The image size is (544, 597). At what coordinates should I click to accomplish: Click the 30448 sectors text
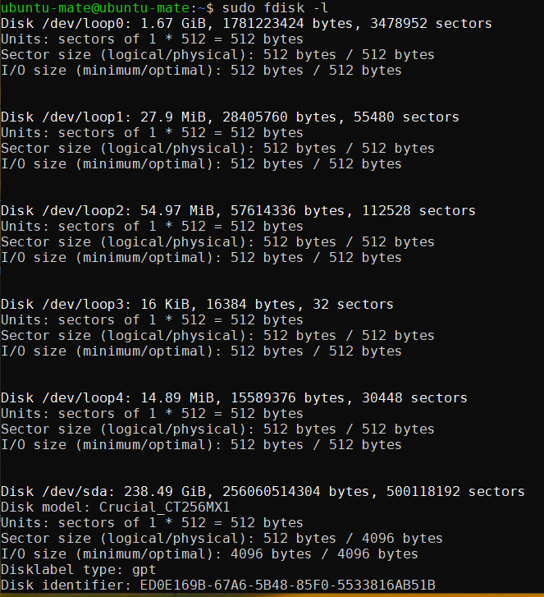pos(414,398)
